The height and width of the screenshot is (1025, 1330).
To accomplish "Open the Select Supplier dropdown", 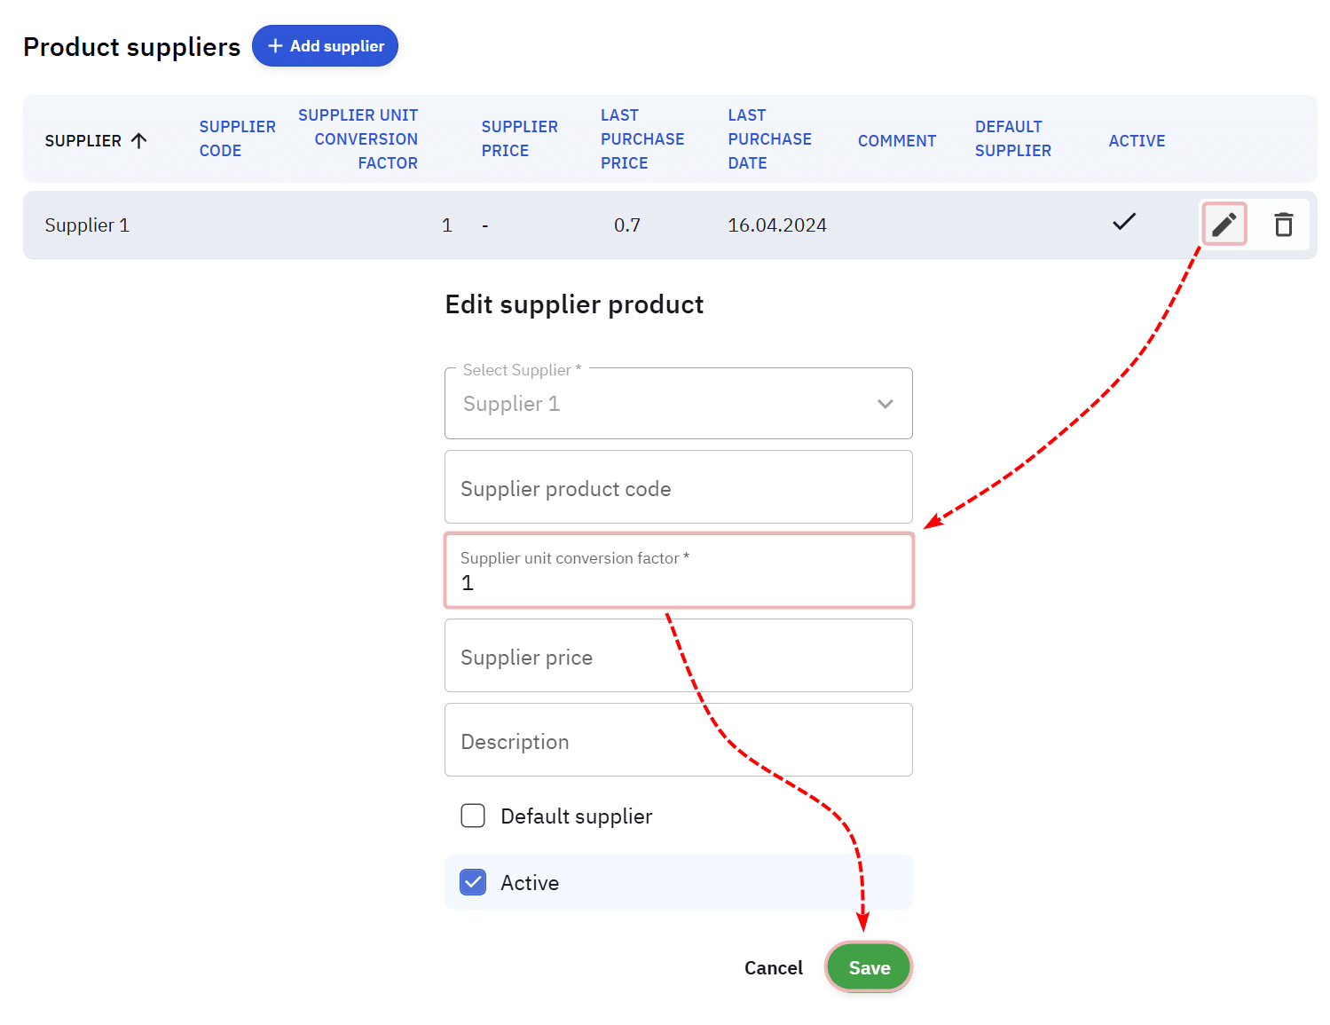I will click(x=677, y=404).
